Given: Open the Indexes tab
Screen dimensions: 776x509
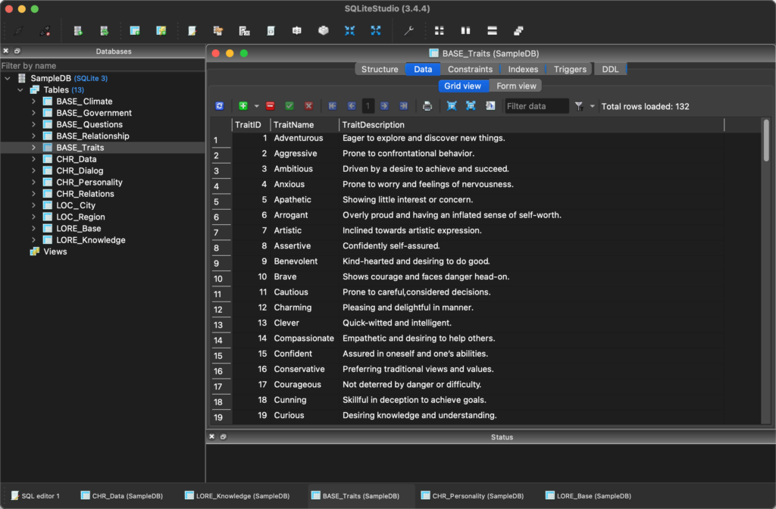Looking at the screenshot, I should coord(523,69).
